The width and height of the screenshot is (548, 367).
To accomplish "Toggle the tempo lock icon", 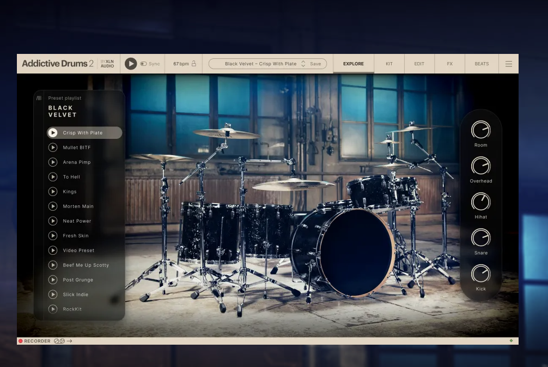I will 193,64.
